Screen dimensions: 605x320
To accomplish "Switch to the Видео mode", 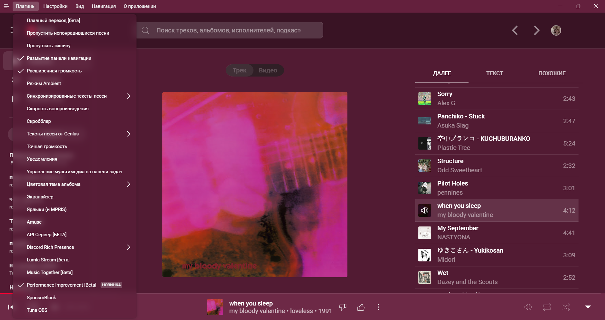I will coord(268,70).
